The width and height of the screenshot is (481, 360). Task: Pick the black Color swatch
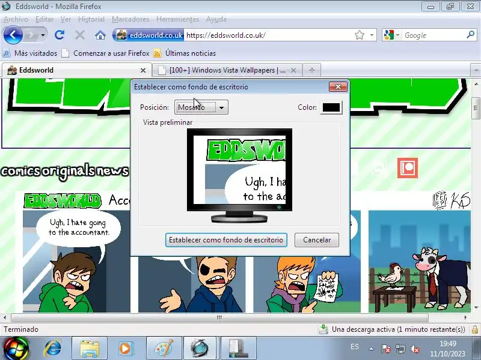pyautogui.click(x=331, y=107)
